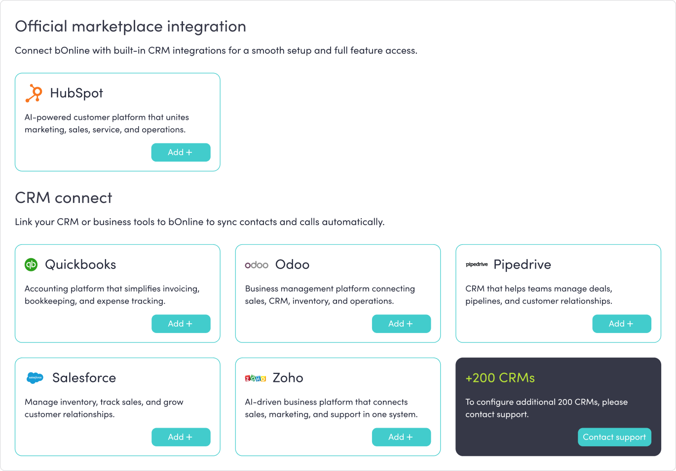Add the Zoho integration
The height and width of the screenshot is (471, 676).
coord(401,437)
